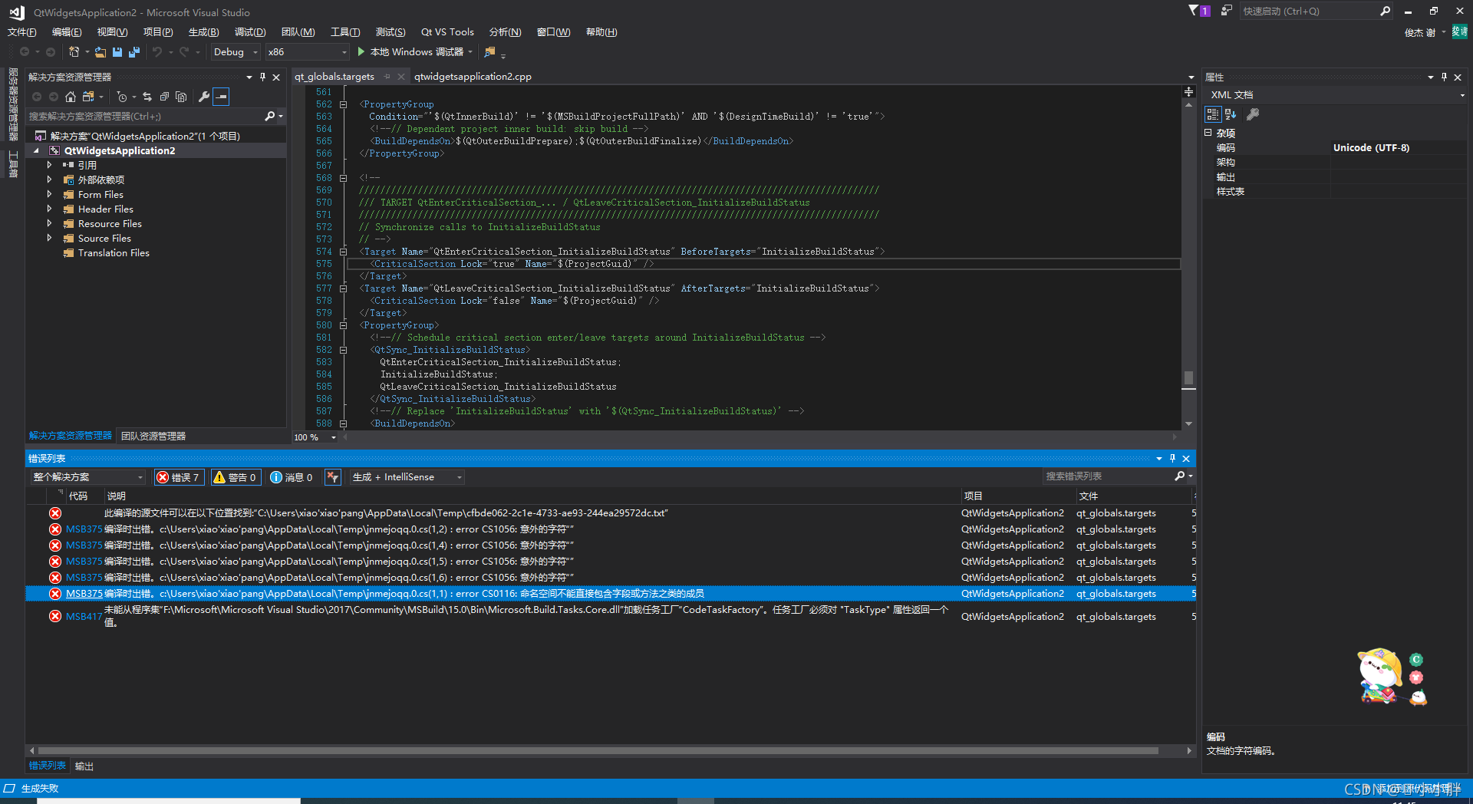The width and height of the screenshot is (1473, 804).
Task: Open Properties wrench in Solution Explorer
Action: [x=203, y=97]
